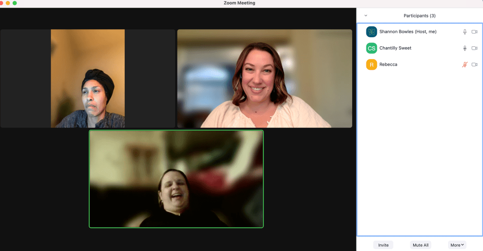Click Shannon Bowles' microphone icon
Screen dimensions: 483x251
coord(465,32)
